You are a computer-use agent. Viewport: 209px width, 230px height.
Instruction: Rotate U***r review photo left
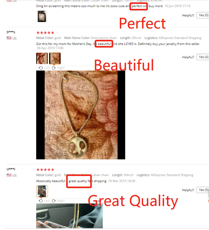tap(44, 201)
